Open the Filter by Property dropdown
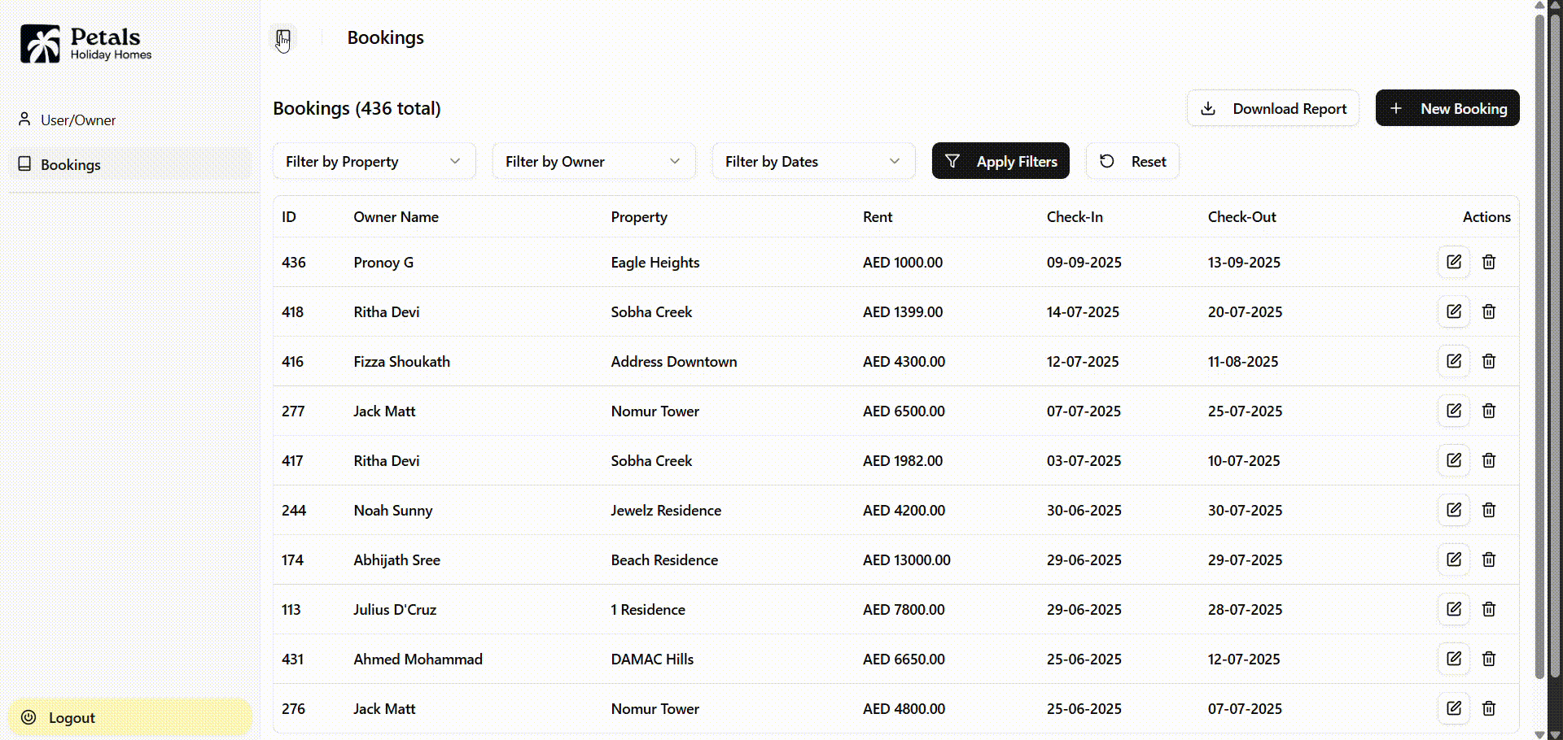The width and height of the screenshot is (1563, 740). click(x=374, y=162)
